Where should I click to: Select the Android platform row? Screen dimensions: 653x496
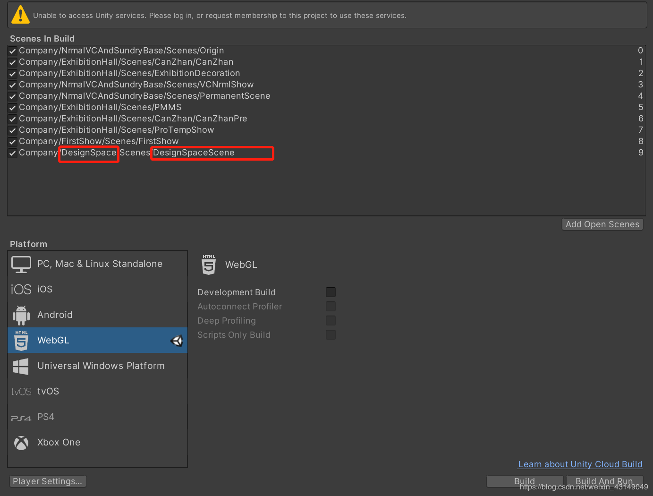[98, 315]
